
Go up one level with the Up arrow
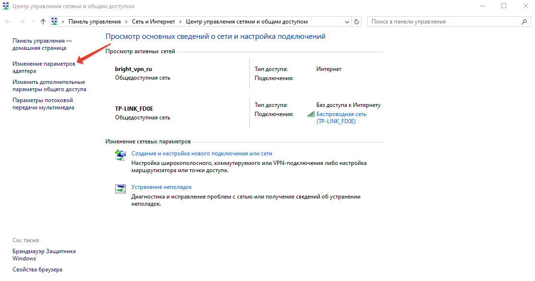tap(43, 22)
